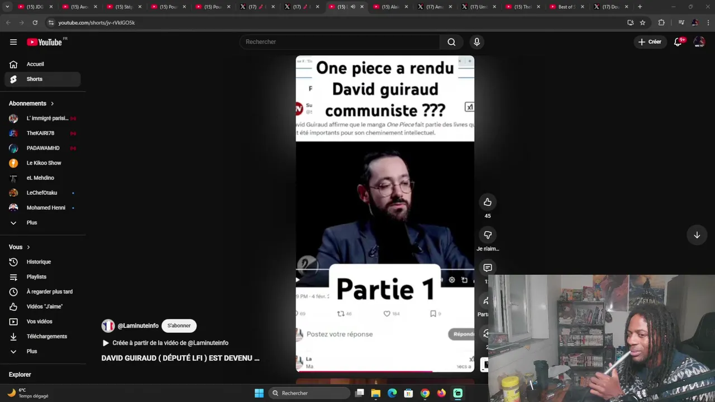Open File Explorer from taskbar
Viewport: 715px width, 402px height.
[x=376, y=393]
